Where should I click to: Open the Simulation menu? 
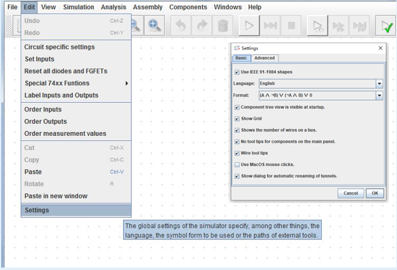[x=78, y=7]
